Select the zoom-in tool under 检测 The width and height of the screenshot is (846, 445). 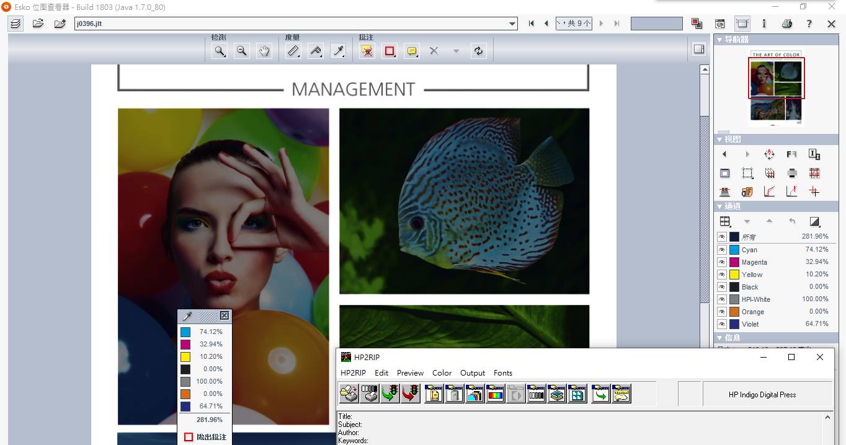click(x=219, y=51)
